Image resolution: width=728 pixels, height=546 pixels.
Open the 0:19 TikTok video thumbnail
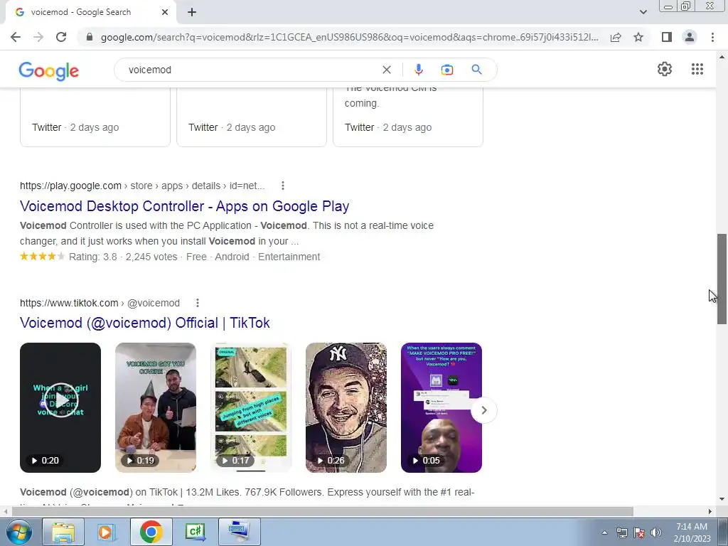pyautogui.click(x=156, y=407)
